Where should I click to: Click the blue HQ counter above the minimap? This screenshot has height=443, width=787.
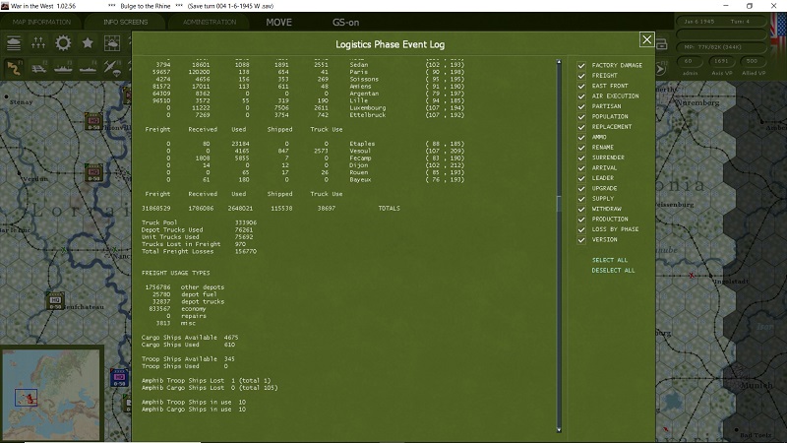click(119, 377)
